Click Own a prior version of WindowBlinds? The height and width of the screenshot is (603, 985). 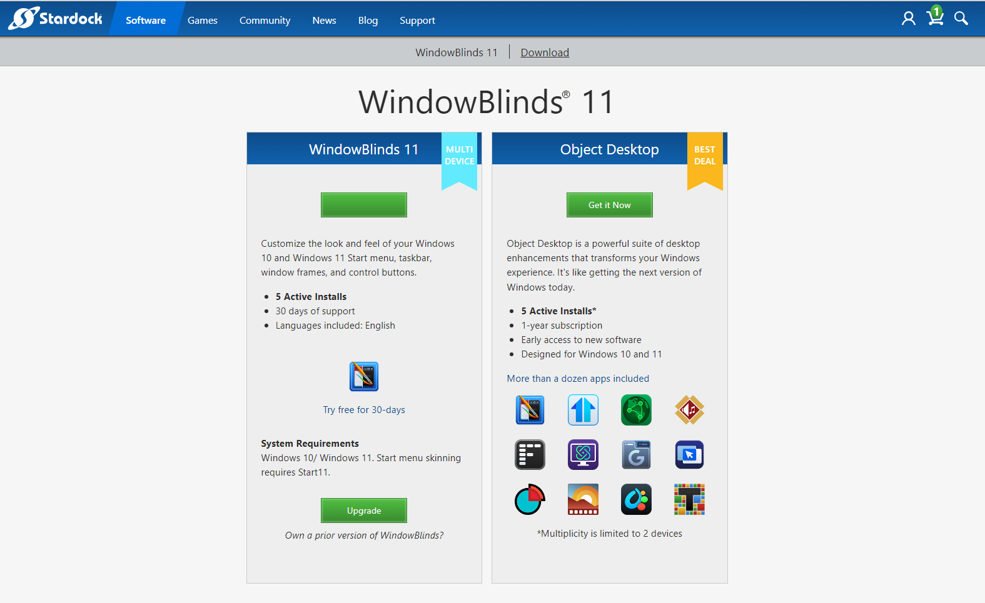tap(365, 536)
